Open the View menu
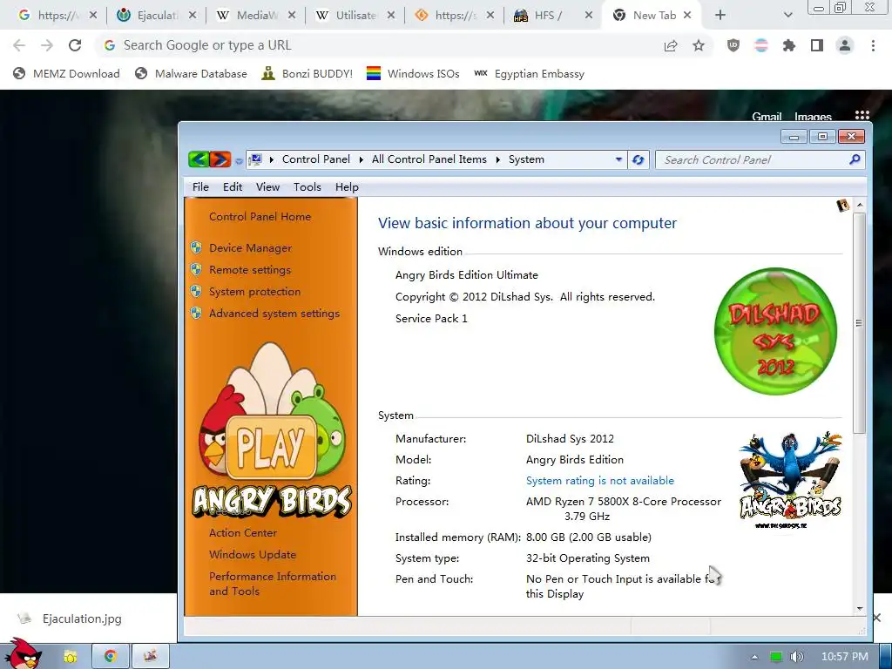 [x=267, y=187]
